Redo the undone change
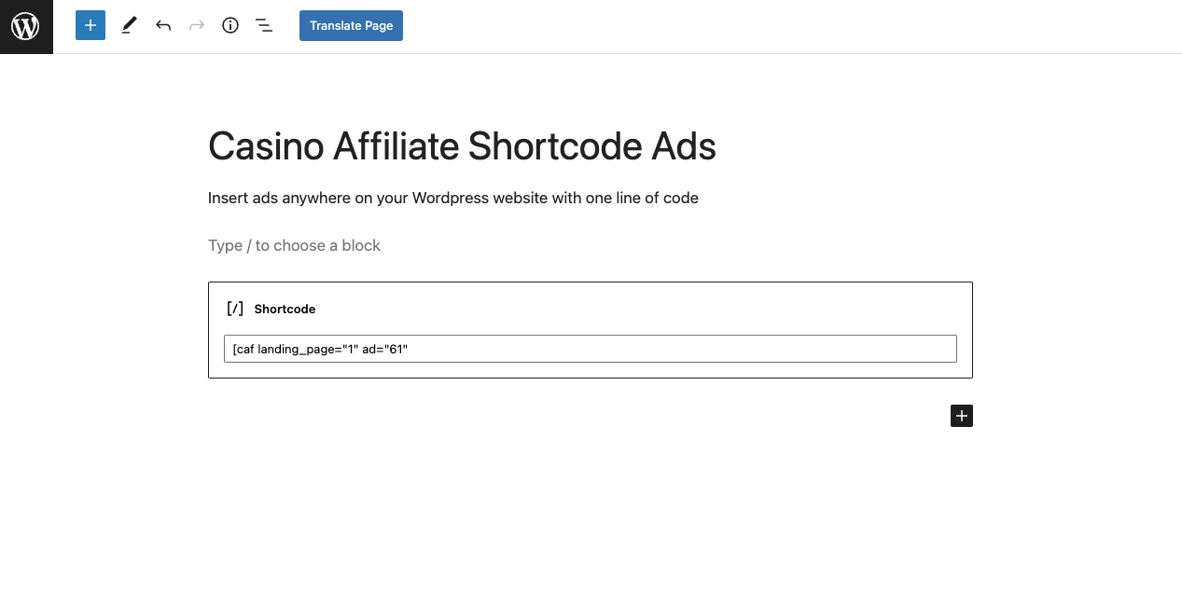1182x592 pixels. (197, 25)
